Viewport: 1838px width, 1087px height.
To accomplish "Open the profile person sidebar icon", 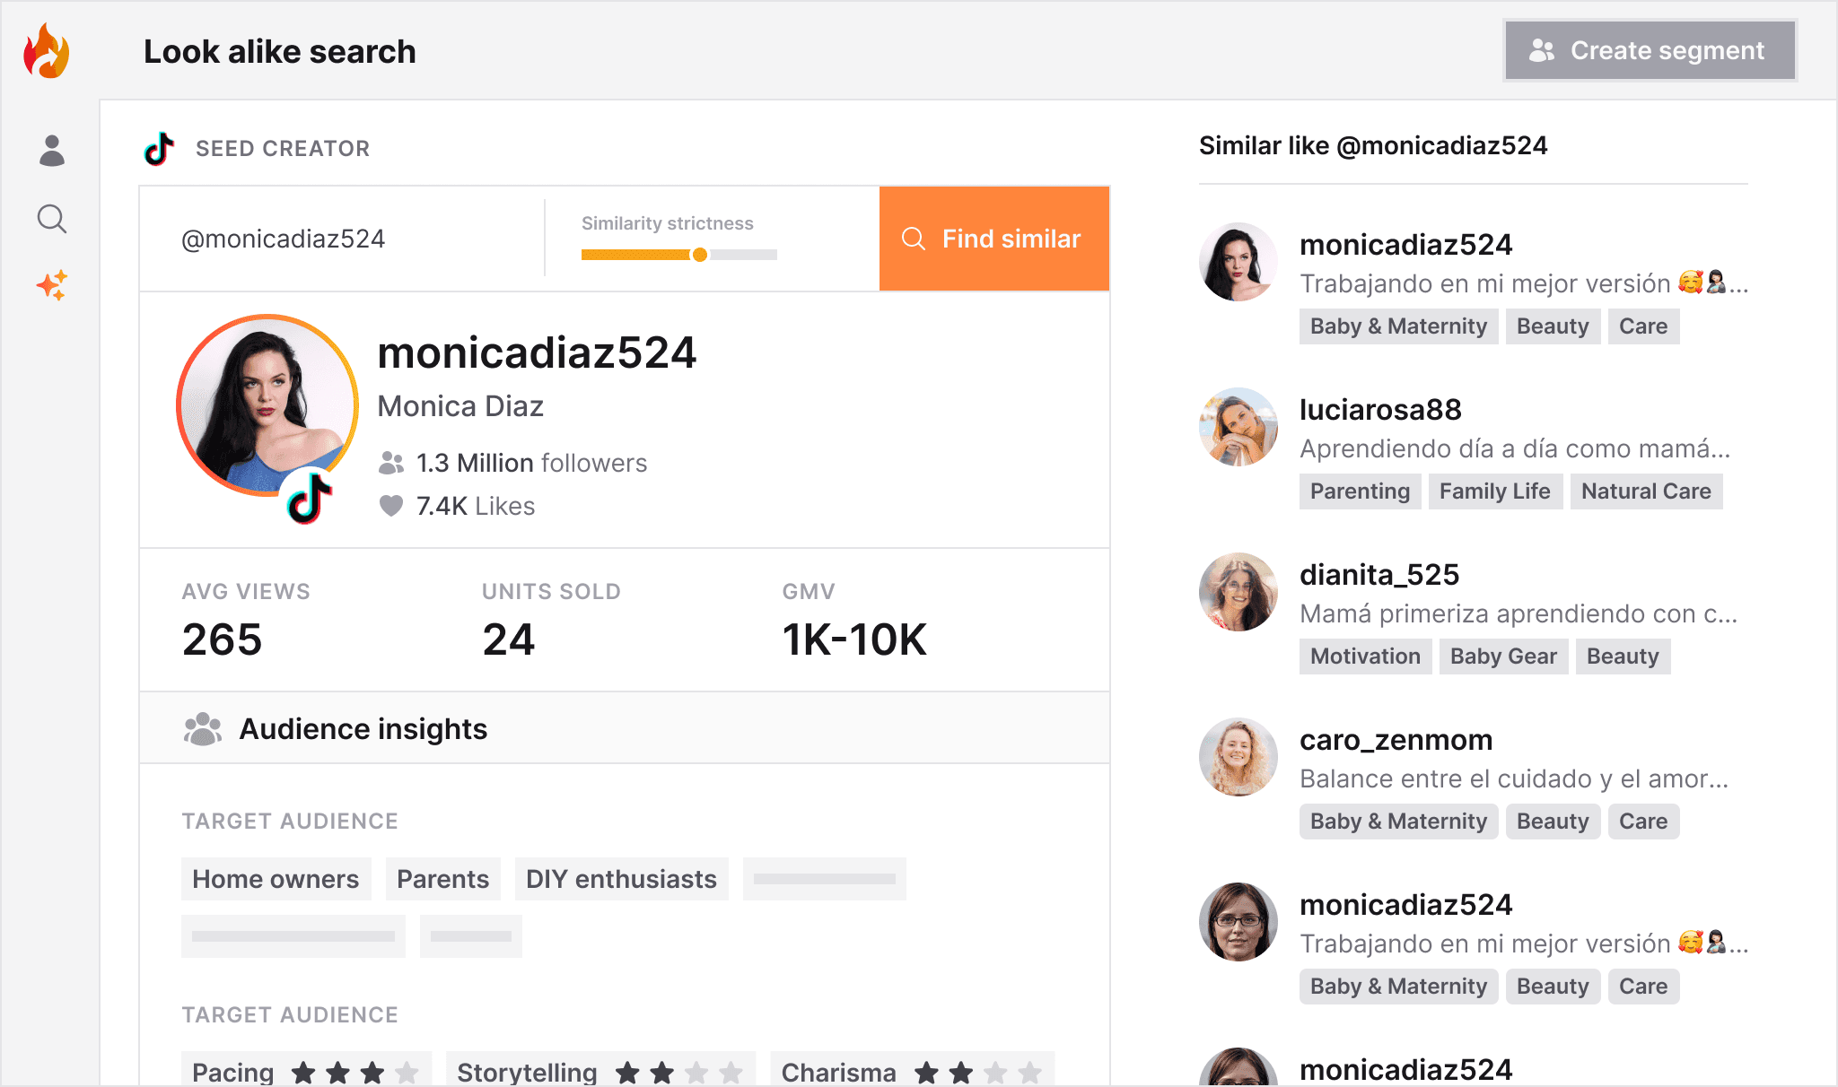I will (x=52, y=151).
